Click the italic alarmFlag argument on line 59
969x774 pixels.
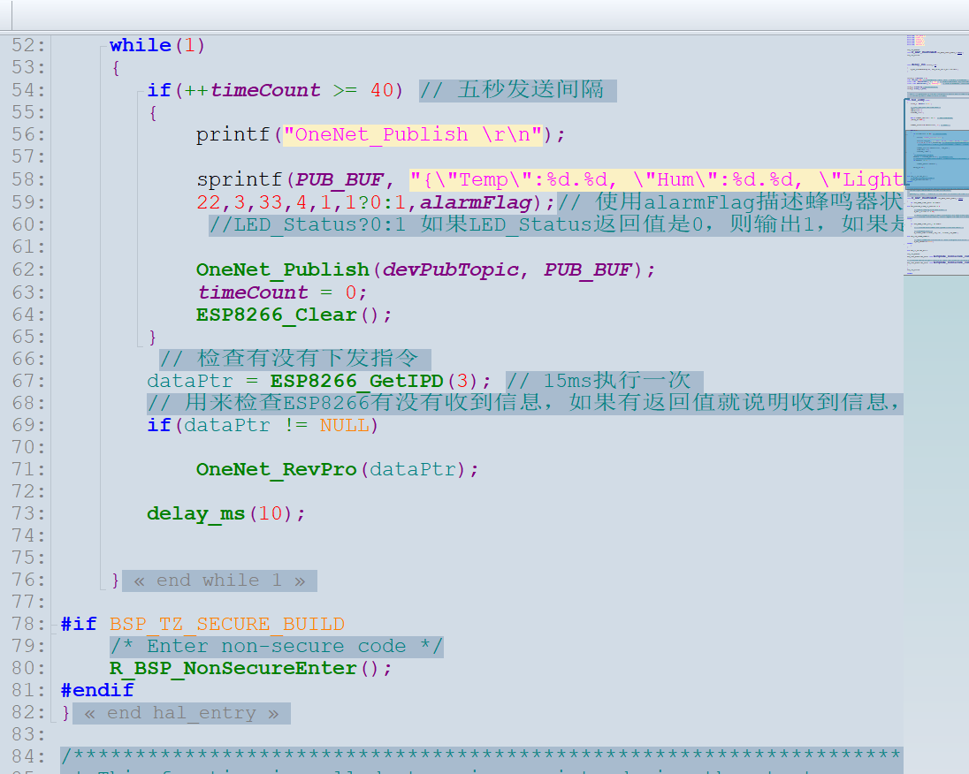(476, 202)
